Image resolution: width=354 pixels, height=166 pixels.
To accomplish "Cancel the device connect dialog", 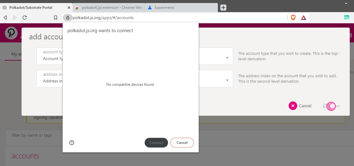I will click(x=182, y=143).
